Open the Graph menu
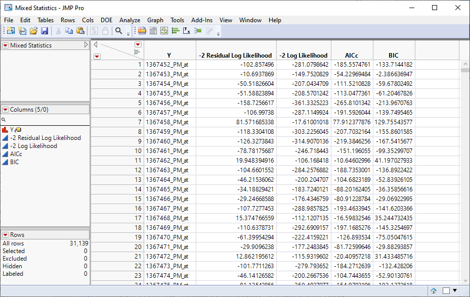This screenshot has height=297, width=470. pos(155,20)
